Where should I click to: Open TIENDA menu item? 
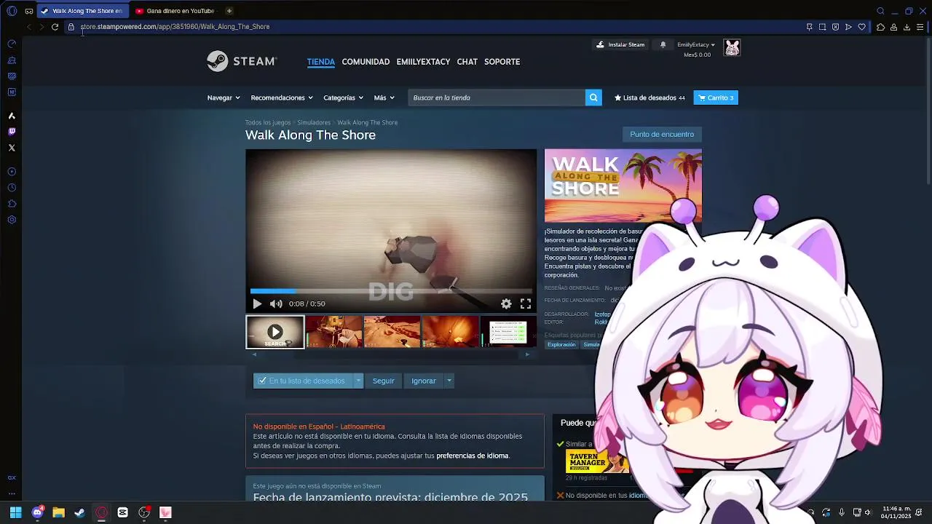[321, 62]
